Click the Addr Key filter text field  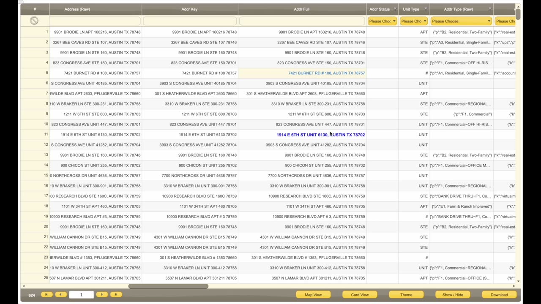pos(190,21)
